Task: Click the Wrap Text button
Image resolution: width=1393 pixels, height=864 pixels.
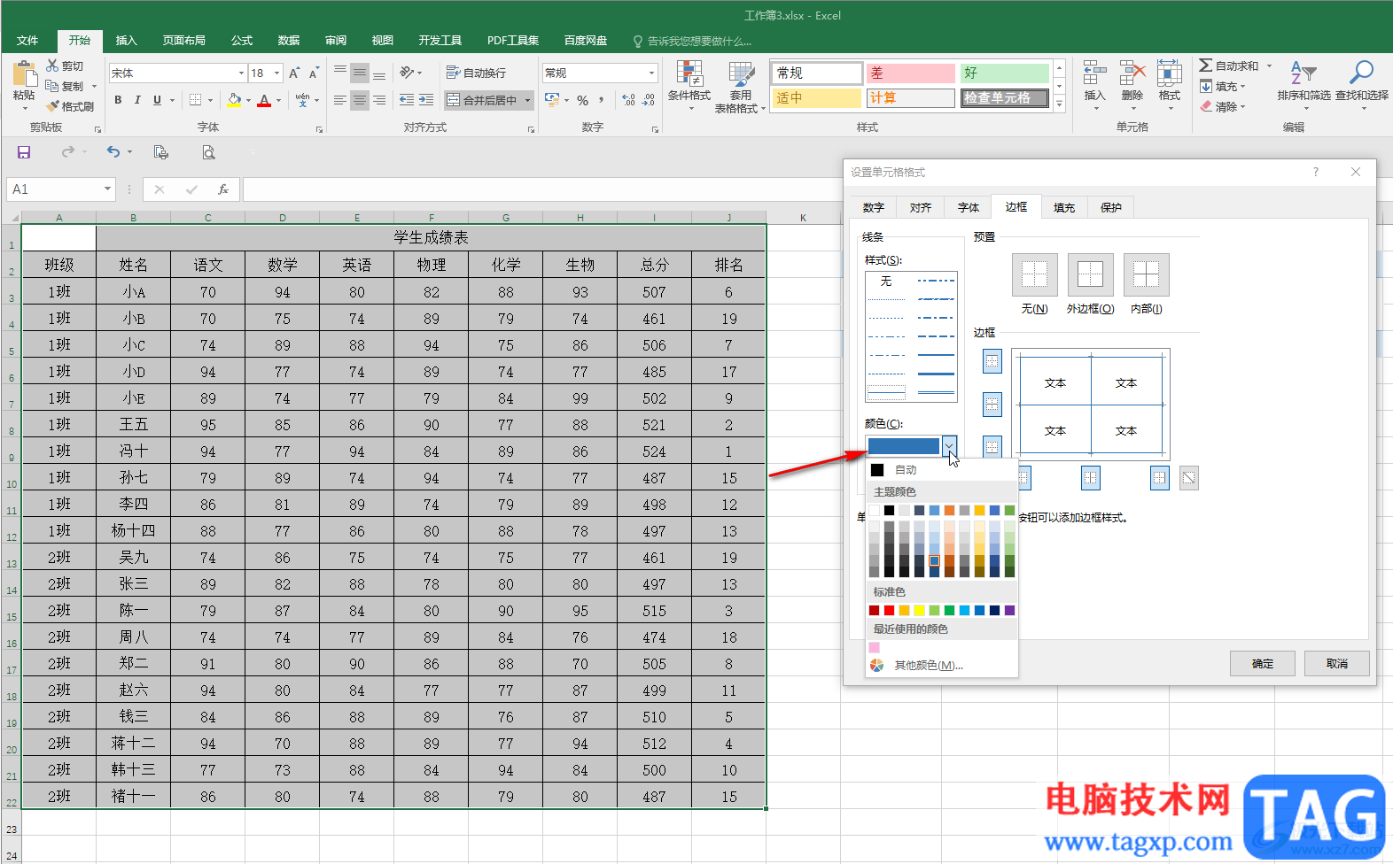Action: point(477,73)
